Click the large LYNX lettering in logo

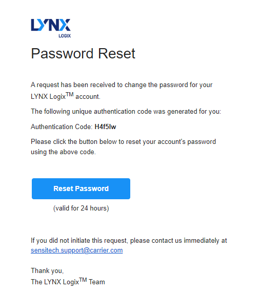coord(51,25)
